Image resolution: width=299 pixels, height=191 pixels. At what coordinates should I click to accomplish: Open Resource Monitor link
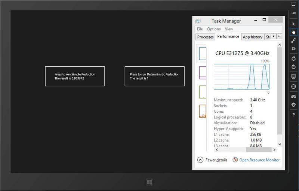[x=259, y=160]
